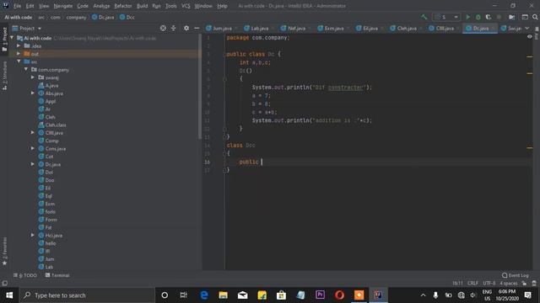This screenshot has width=540, height=303.
Task: Click the Build project hammer icon
Action: (424, 17)
